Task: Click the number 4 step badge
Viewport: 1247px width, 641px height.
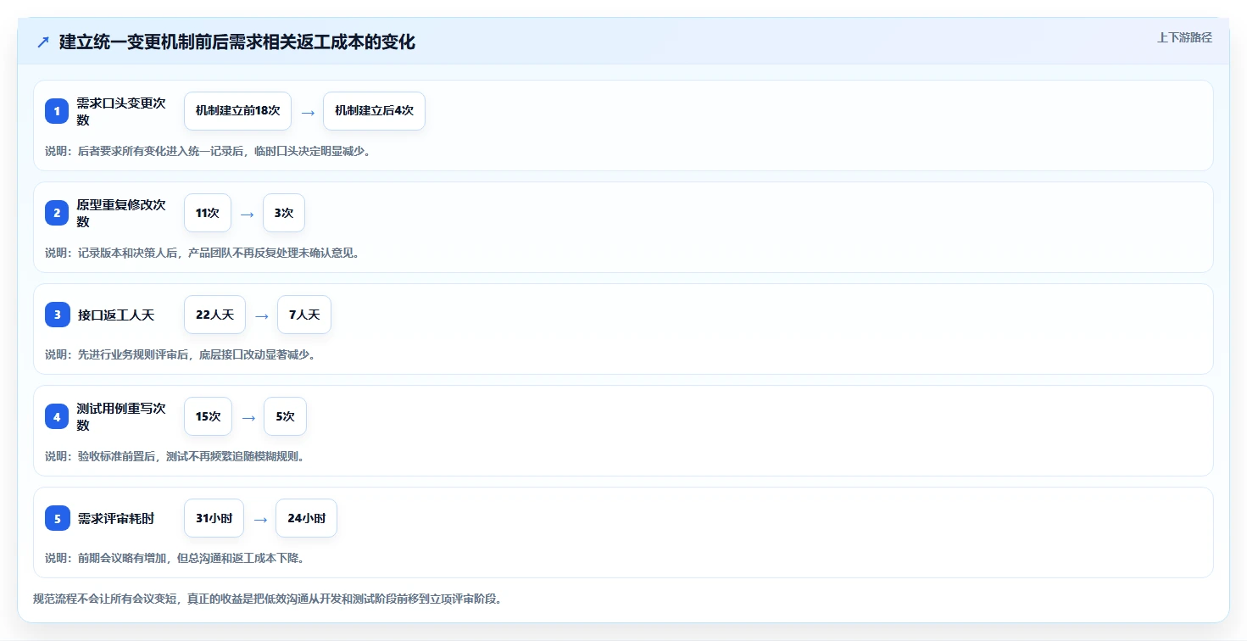Action: 57,416
